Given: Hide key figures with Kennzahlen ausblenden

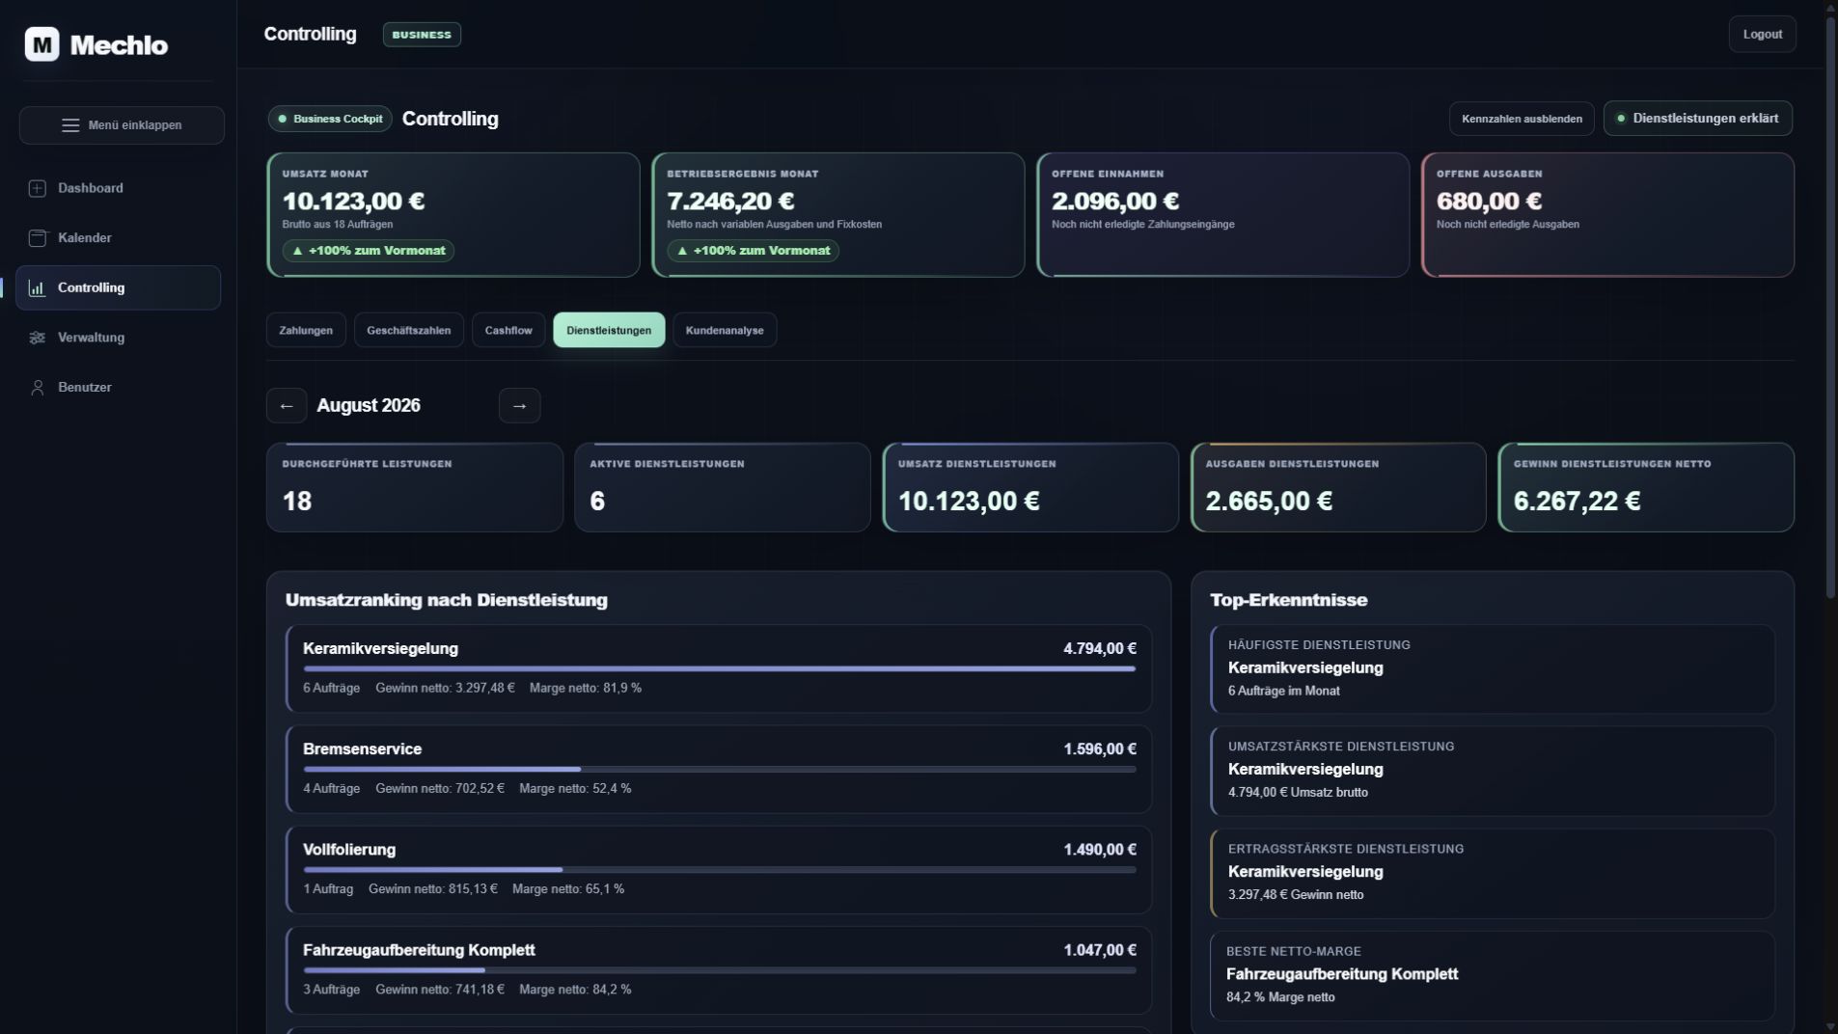Looking at the screenshot, I should [x=1522, y=119].
